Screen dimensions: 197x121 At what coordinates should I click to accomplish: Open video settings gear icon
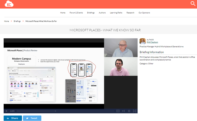[129, 111]
